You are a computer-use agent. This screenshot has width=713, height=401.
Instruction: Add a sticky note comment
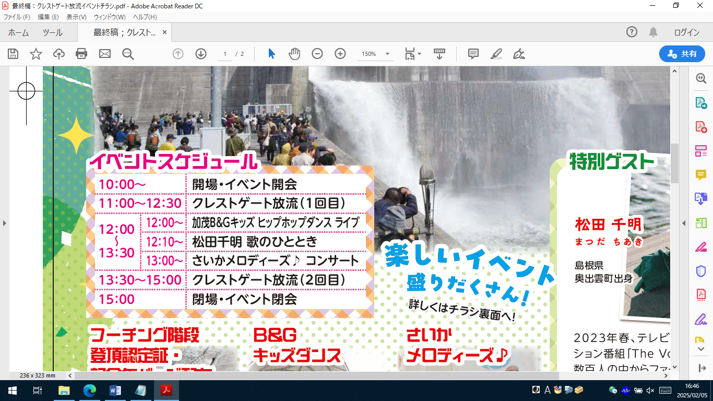click(473, 54)
